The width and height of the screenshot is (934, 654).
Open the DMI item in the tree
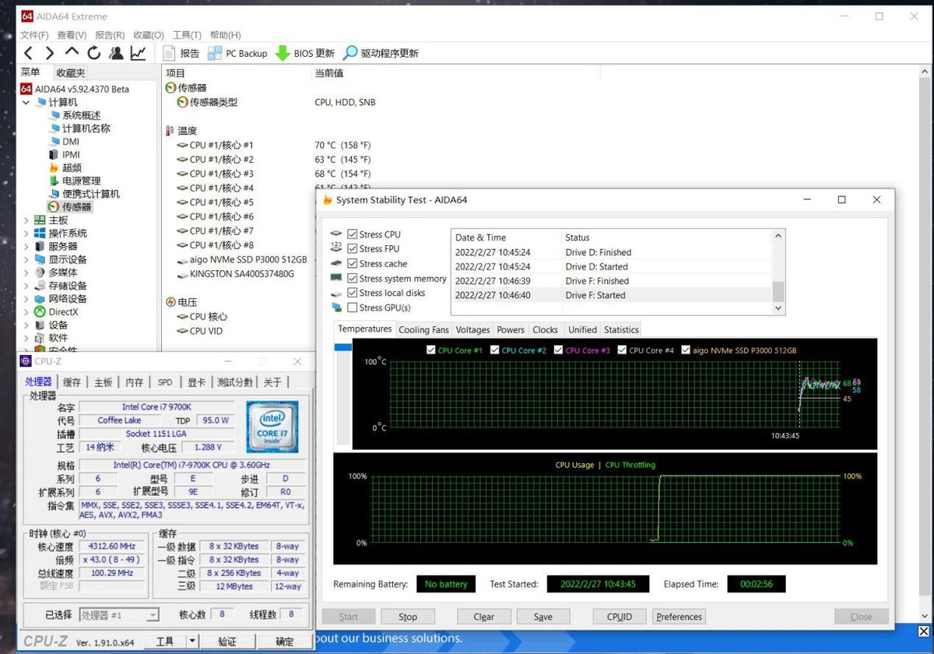(71, 142)
